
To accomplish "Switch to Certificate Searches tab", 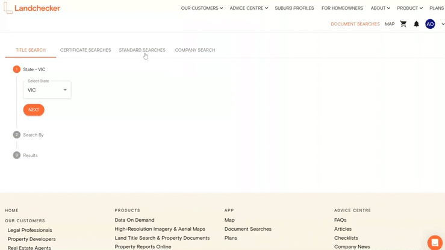I will [86, 50].
